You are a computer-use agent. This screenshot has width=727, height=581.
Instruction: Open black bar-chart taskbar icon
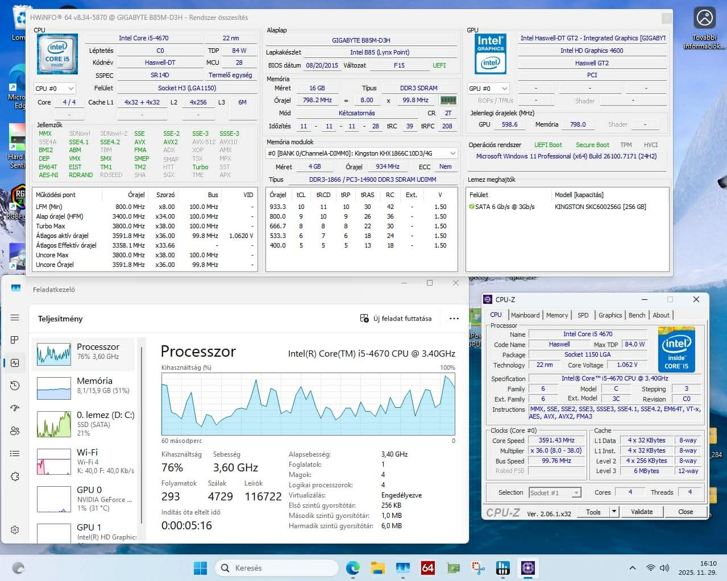(x=503, y=568)
